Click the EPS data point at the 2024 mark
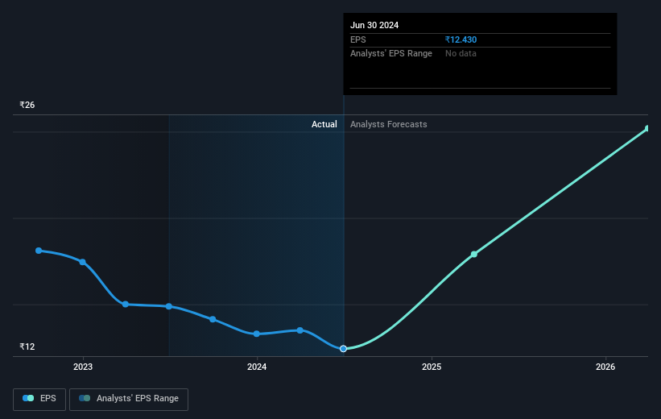 point(256,334)
